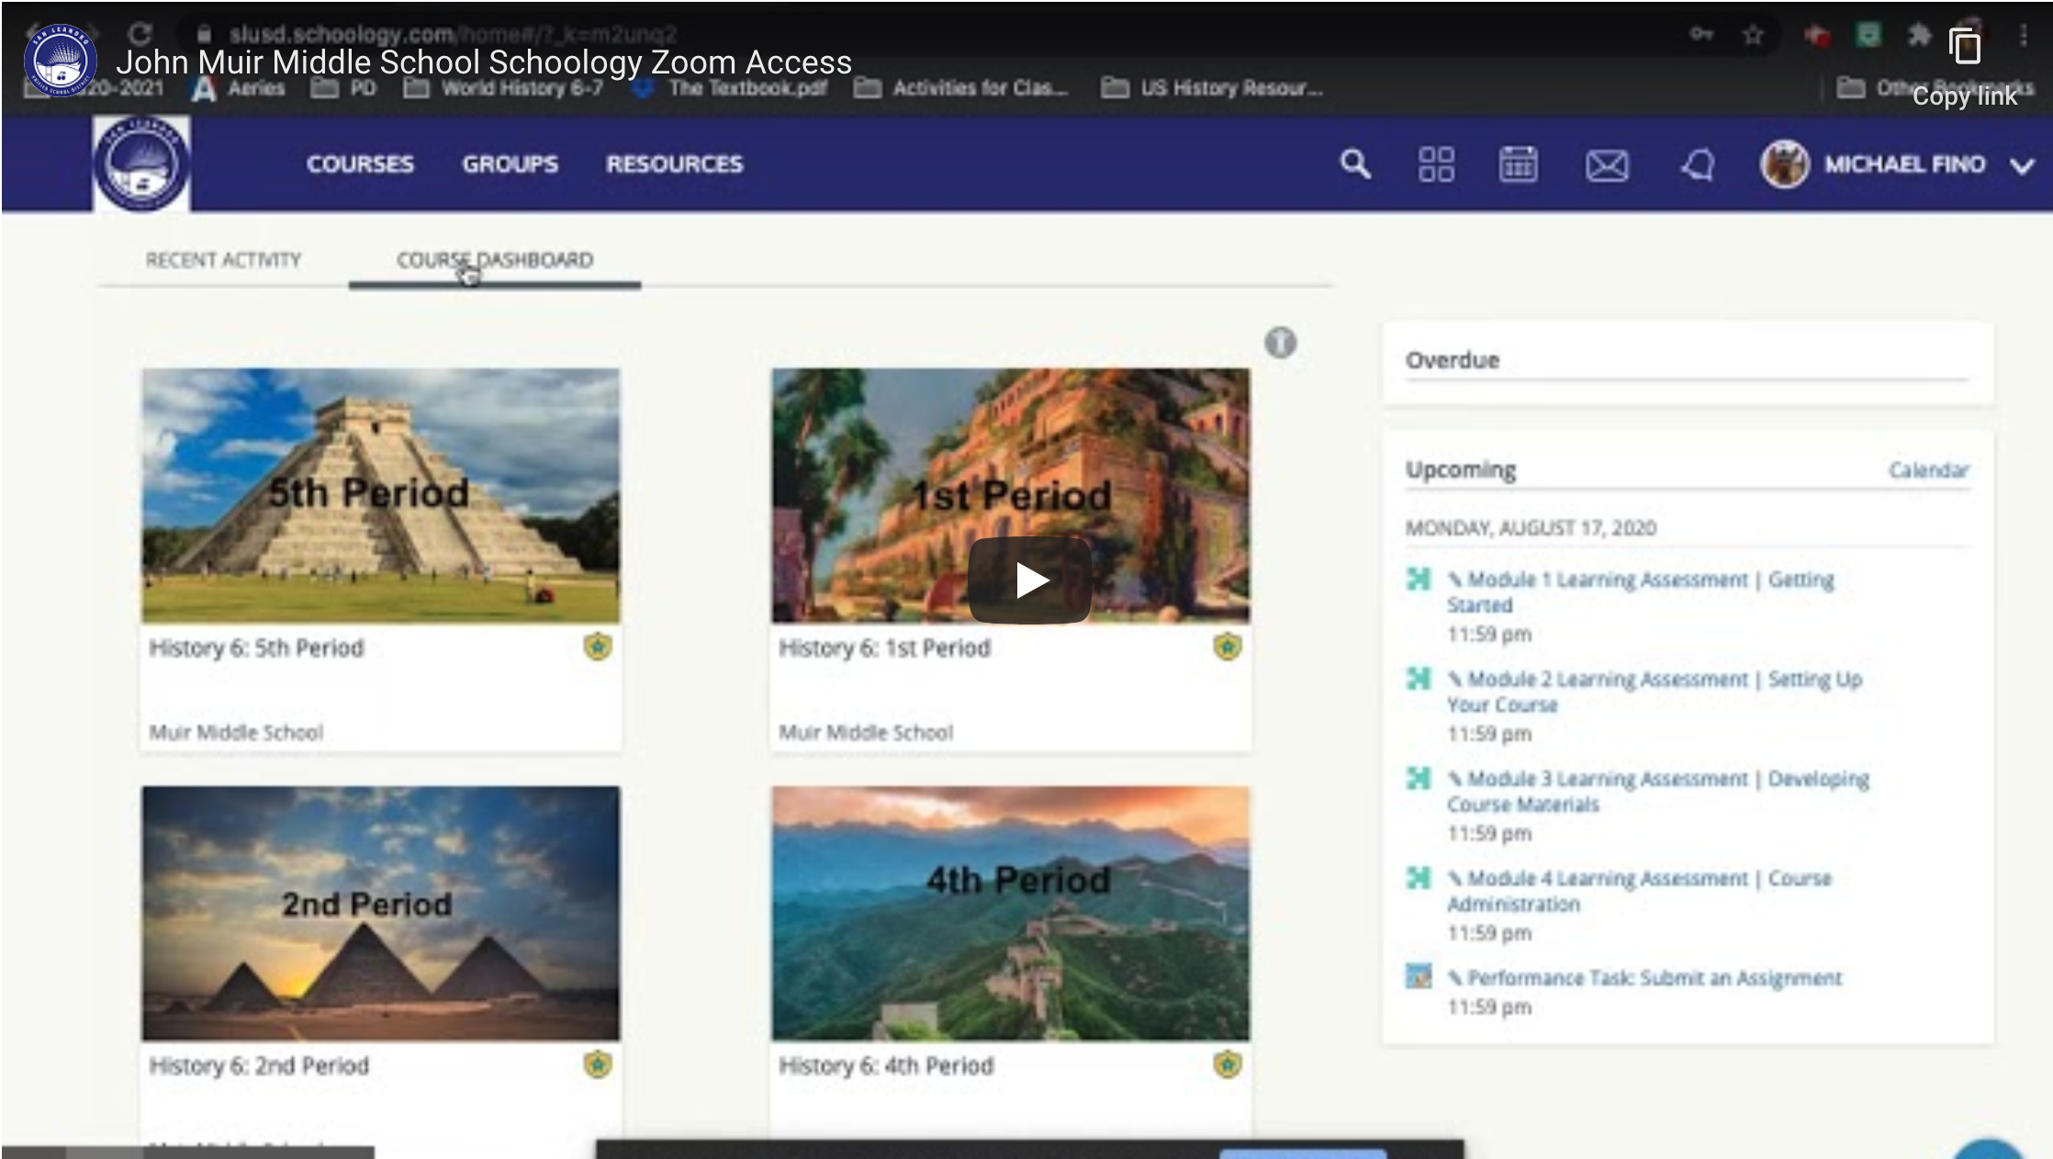This screenshot has width=2053, height=1159.
Task: Open the 2nd Period pyramids course thumbnail
Action: pyautogui.click(x=380, y=913)
